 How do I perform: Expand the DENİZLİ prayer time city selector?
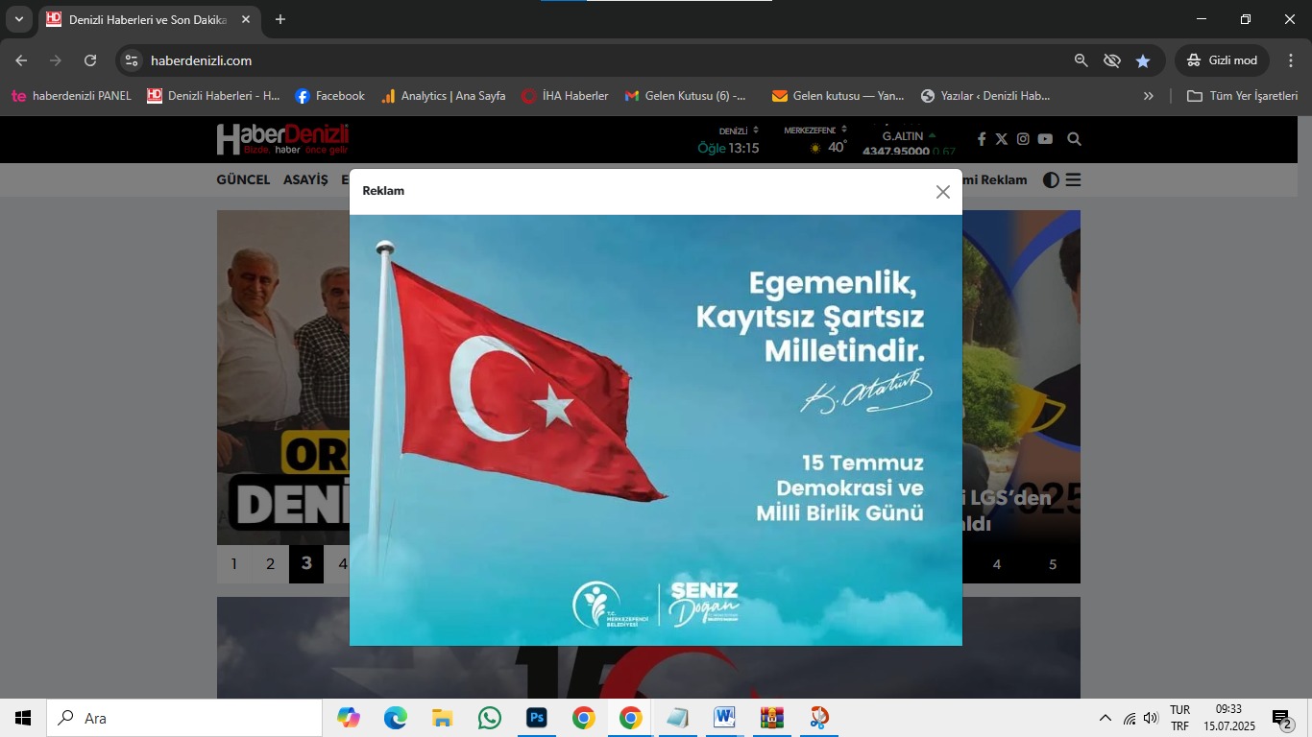(739, 131)
